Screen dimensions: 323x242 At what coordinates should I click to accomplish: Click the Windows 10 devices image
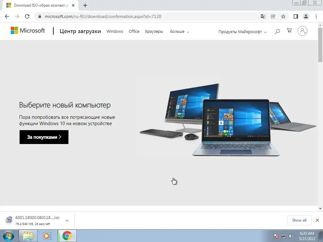coord(227,120)
